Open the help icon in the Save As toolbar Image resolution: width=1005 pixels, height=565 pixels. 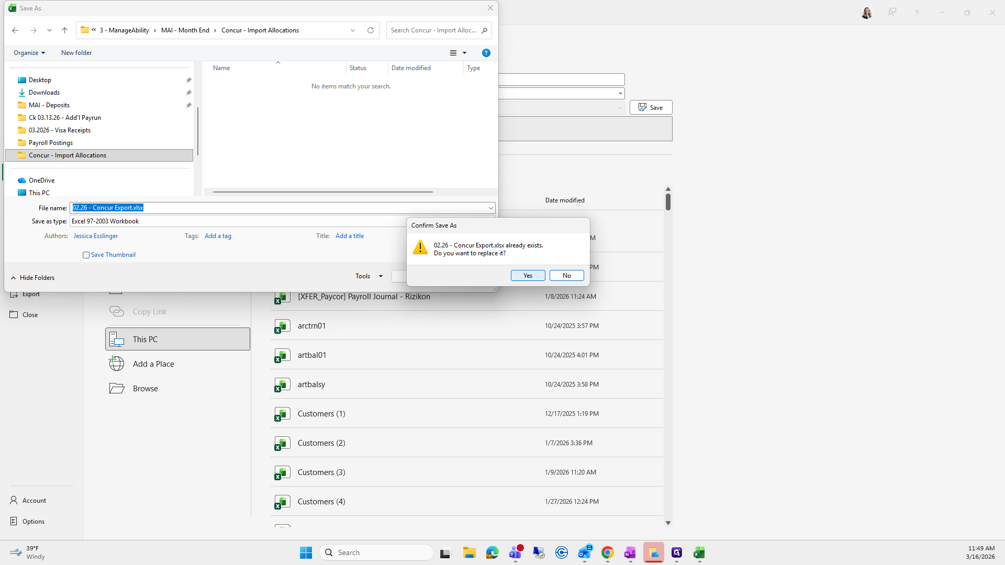tap(486, 53)
